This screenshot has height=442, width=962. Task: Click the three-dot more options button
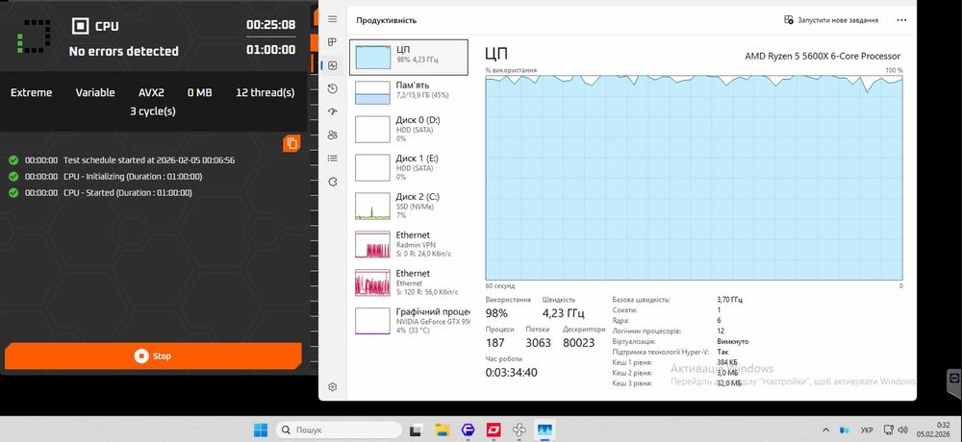tap(901, 20)
